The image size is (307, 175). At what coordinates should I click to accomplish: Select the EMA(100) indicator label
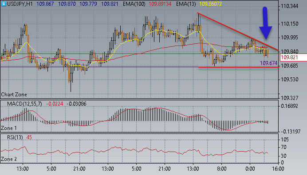point(134,4)
